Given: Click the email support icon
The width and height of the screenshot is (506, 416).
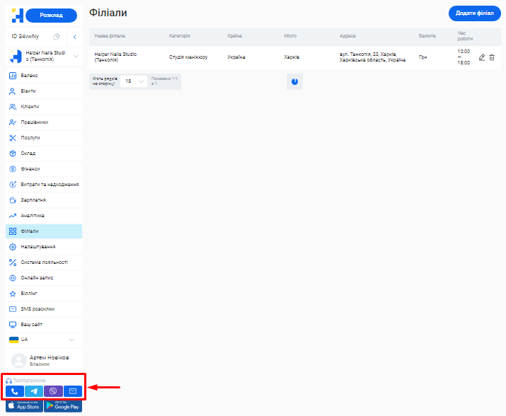Looking at the screenshot, I should pyautogui.click(x=72, y=391).
